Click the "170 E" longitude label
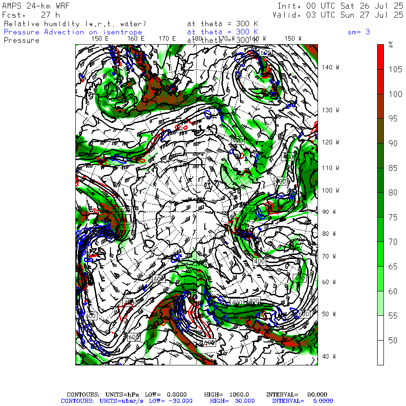 [x=167, y=39]
